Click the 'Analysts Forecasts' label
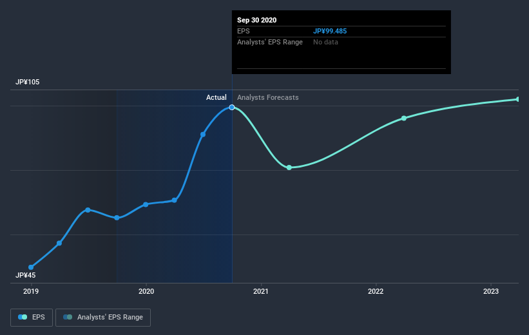 267,97
